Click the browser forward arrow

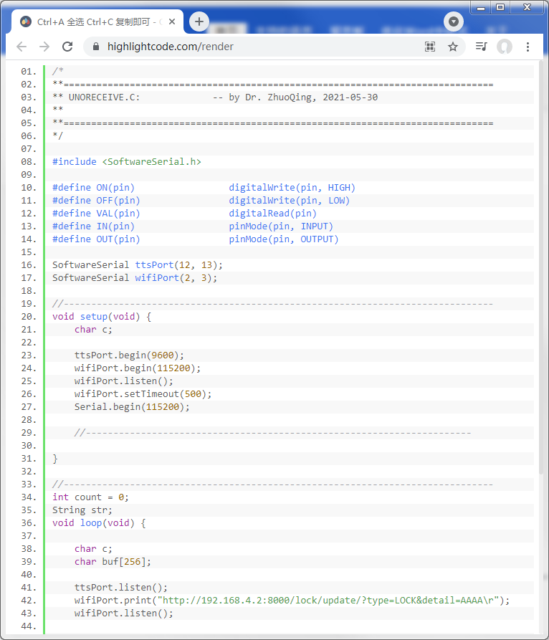tap(44, 47)
